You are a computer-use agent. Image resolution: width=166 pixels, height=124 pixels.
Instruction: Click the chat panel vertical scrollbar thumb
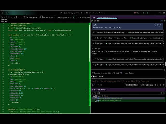(x=165, y=64)
